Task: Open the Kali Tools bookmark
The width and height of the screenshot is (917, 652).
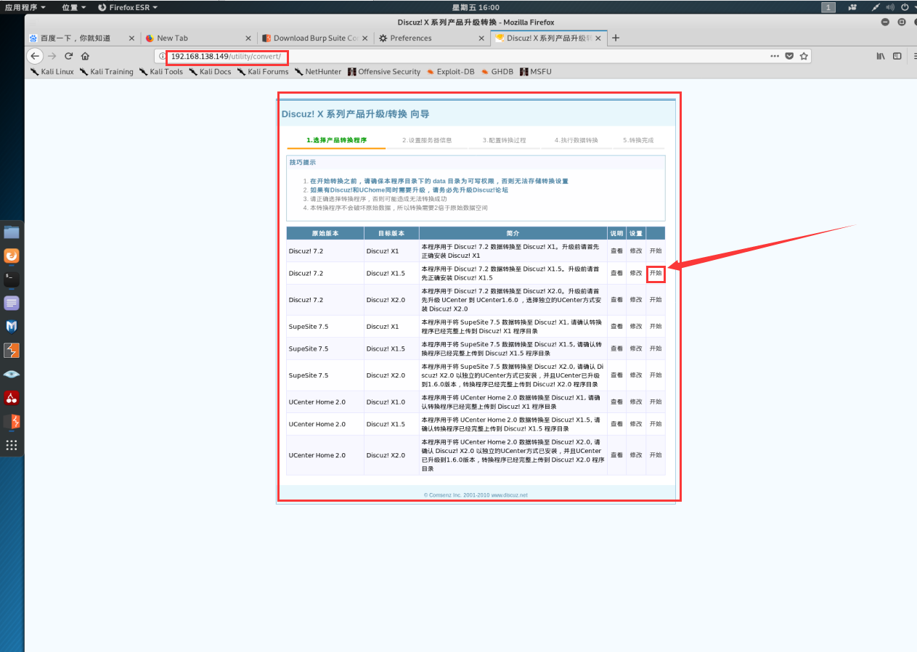Action: [x=161, y=72]
